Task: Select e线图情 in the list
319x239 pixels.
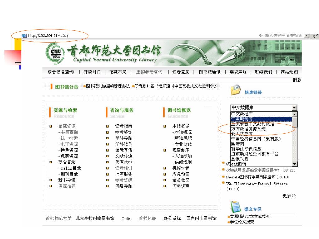Action: [x=239, y=164]
